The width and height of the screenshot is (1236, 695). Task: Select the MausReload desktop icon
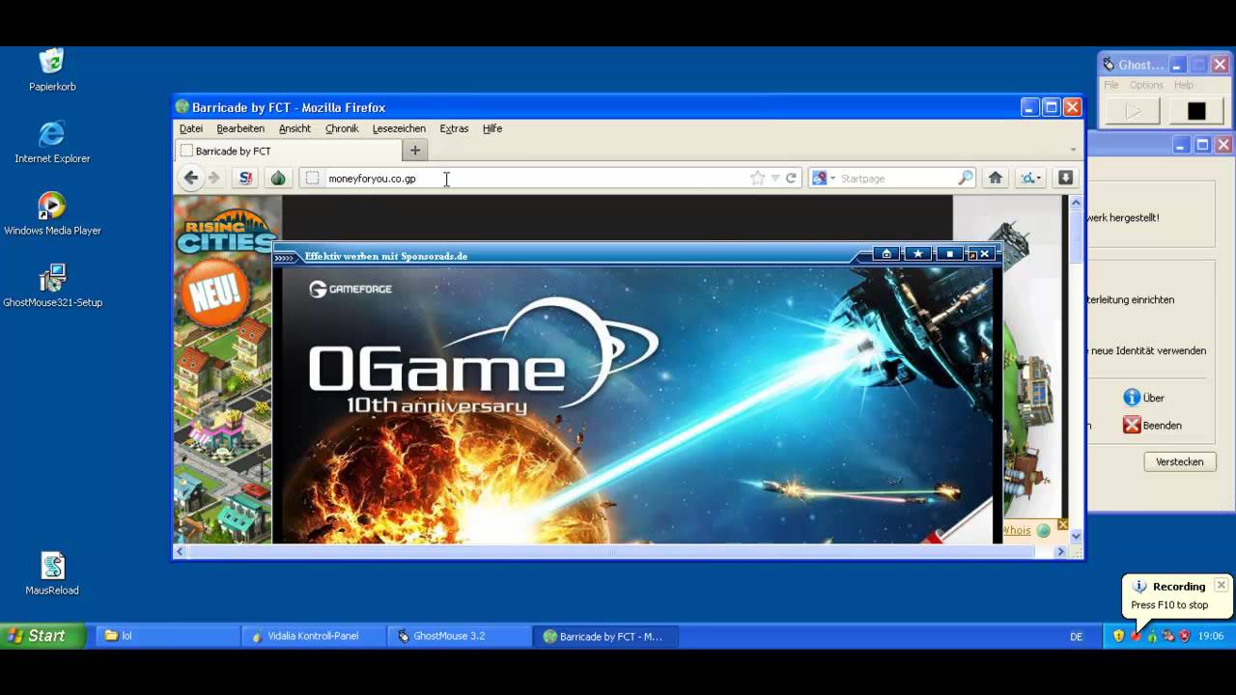(52, 573)
